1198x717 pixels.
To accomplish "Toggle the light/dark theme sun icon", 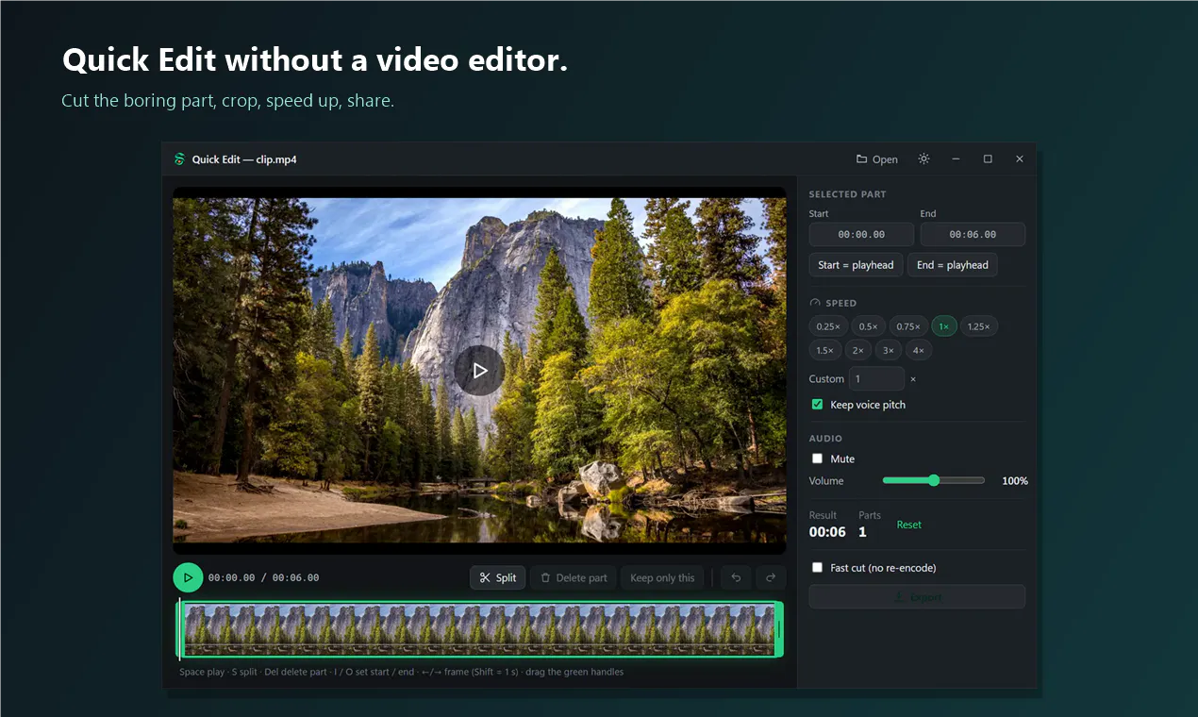I will tap(923, 158).
